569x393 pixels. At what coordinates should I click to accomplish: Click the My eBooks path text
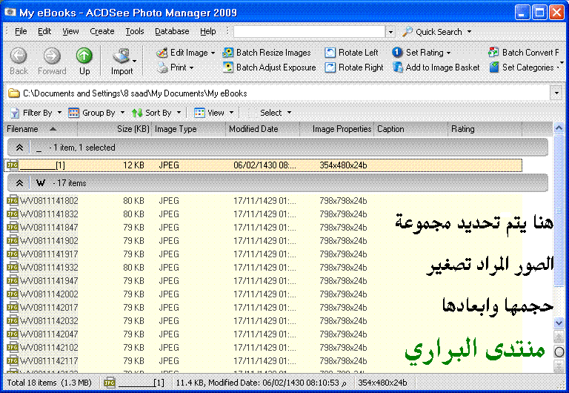point(227,93)
